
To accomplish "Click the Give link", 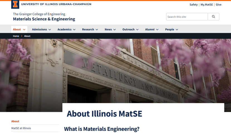I will click(218, 5).
